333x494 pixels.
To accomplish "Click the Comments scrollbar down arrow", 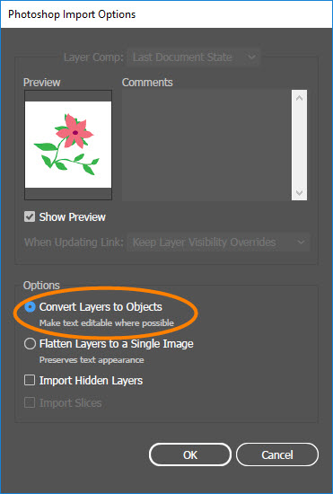I will (299, 192).
